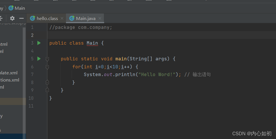Image resolution: width=276 pixels, height=139 pixels.
Task: Collapse for loop fold marker on line 6
Action: click(x=47, y=67)
